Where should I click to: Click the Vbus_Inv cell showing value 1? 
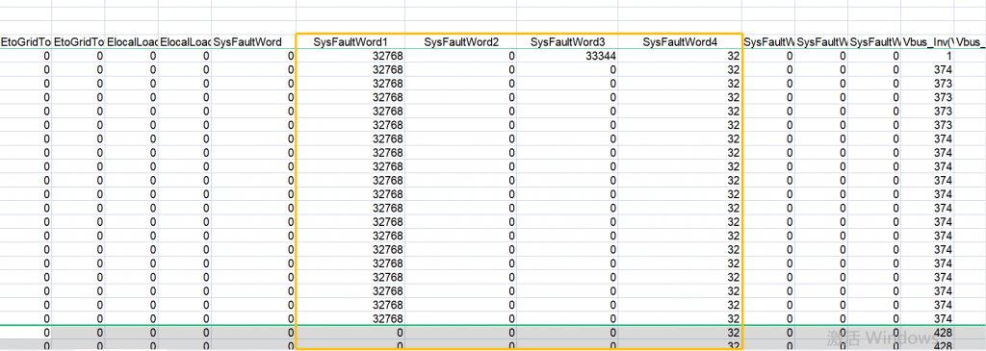click(x=927, y=56)
